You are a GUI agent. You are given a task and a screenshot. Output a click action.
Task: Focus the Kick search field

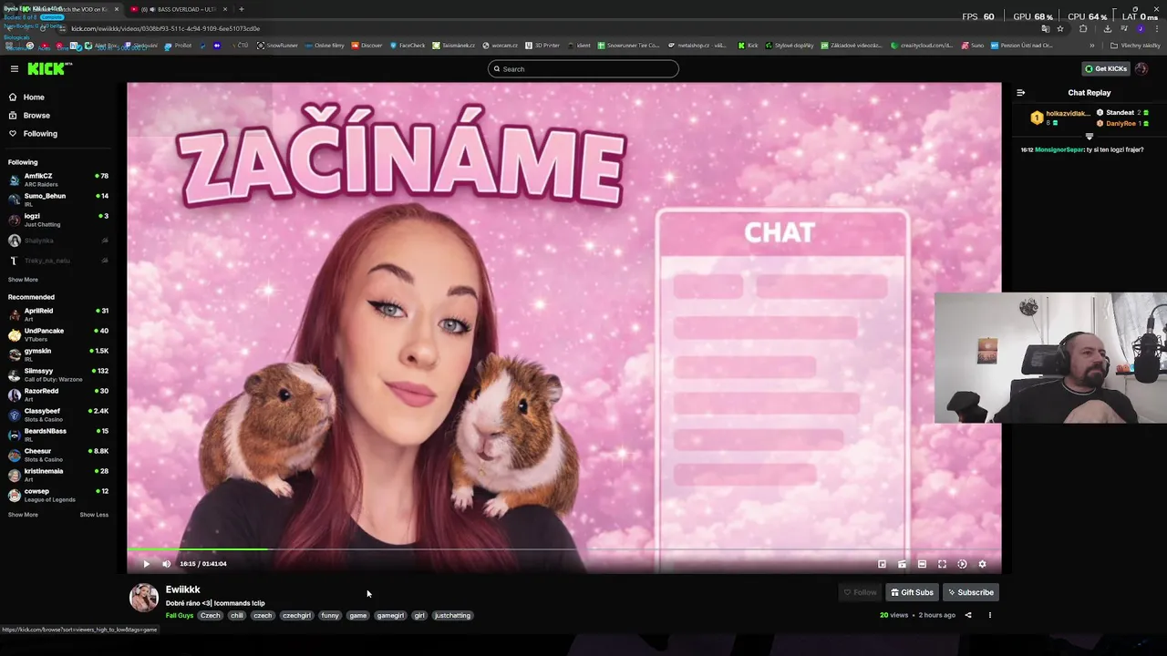point(583,68)
